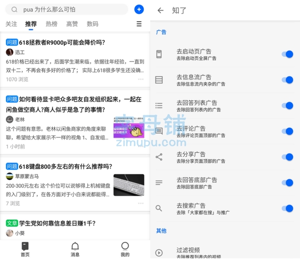Click the lines icon for 去回答底部广告
The height and width of the screenshot is (259, 300).
(x=159, y=183)
